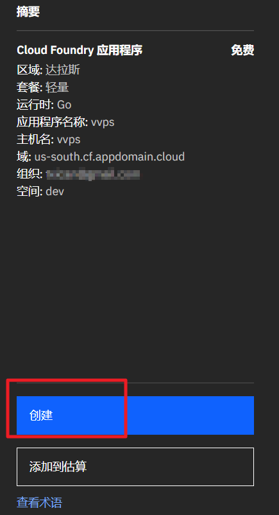279x515 pixels.
Task: Open the 查看术语 link
Action: (x=39, y=502)
